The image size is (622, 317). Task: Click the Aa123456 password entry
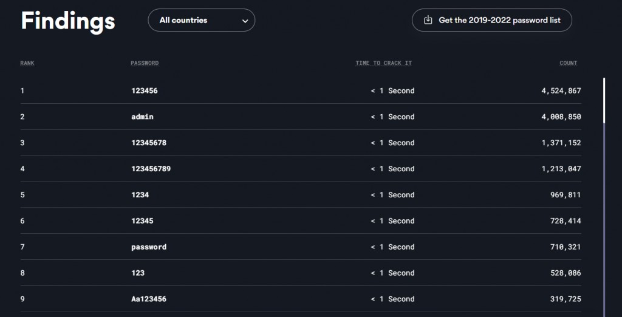pos(148,299)
